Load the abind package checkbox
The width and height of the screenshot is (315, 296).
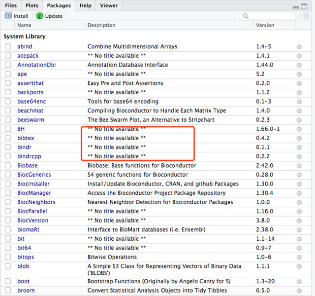click(8, 46)
